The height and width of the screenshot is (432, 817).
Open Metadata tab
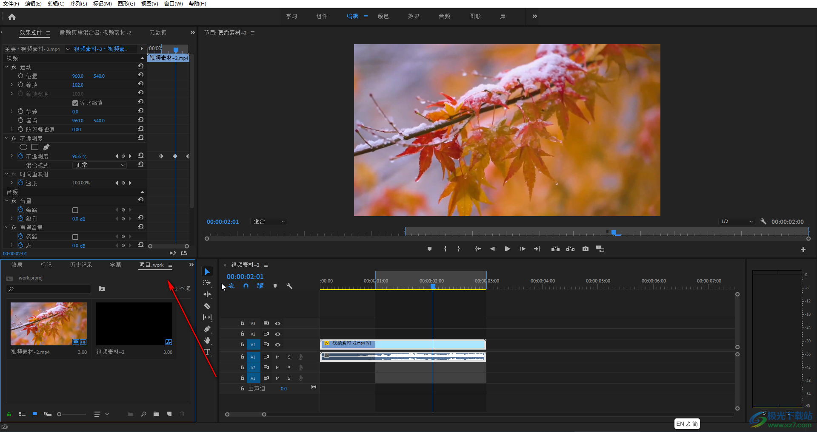point(158,33)
